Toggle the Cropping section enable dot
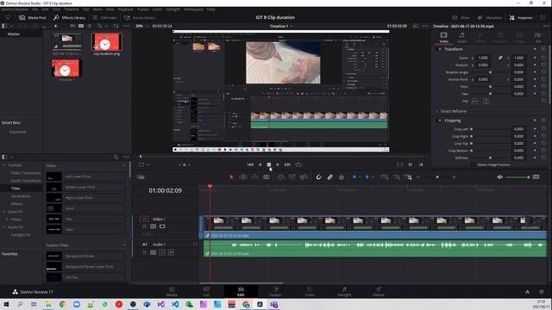 (440, 121)
